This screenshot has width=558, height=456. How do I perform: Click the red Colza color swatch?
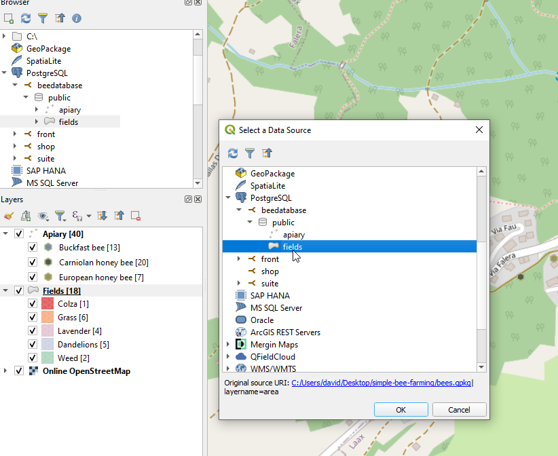coord(47,304)
